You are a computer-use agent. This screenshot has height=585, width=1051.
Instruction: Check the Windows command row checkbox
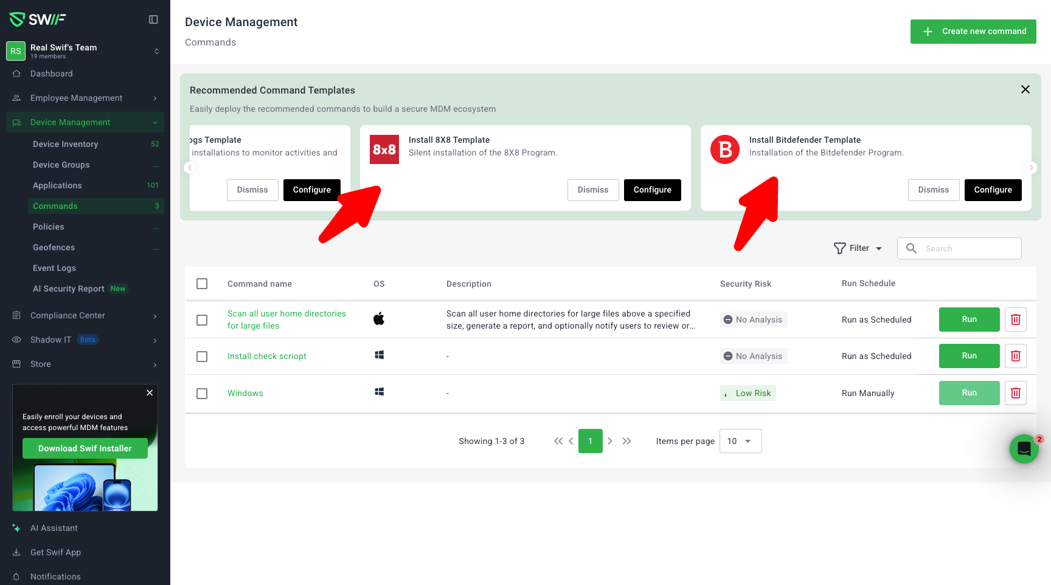pyautogui.click(x=202, y=394)
